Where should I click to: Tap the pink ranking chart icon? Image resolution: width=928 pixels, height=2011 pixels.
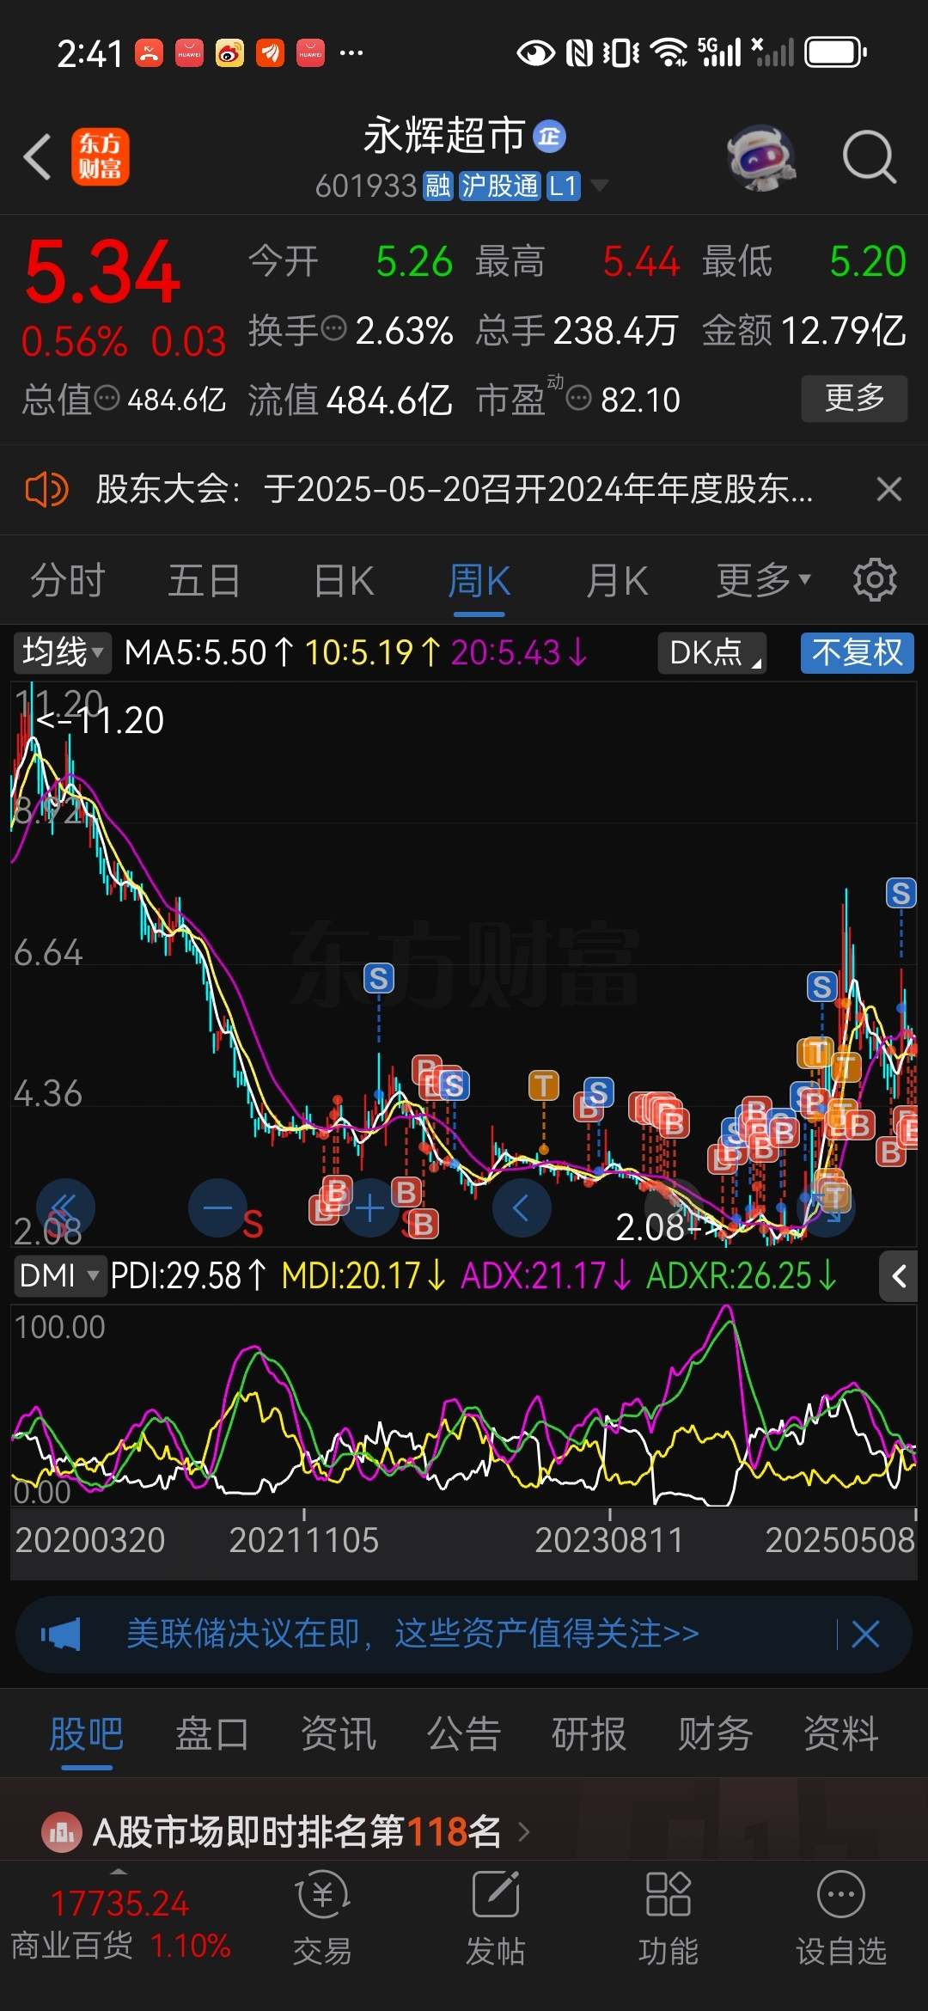coord(61,1832)
